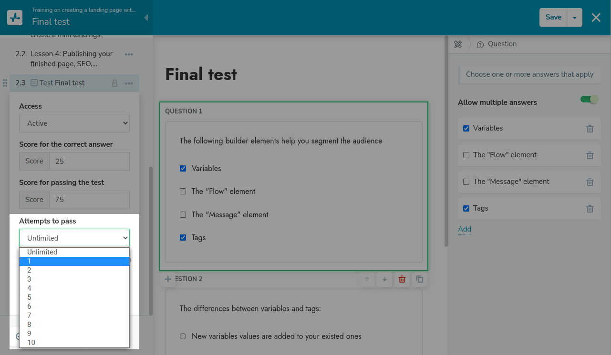
Task: Check The "Flow" element in right panel
Action: (466, 155)
